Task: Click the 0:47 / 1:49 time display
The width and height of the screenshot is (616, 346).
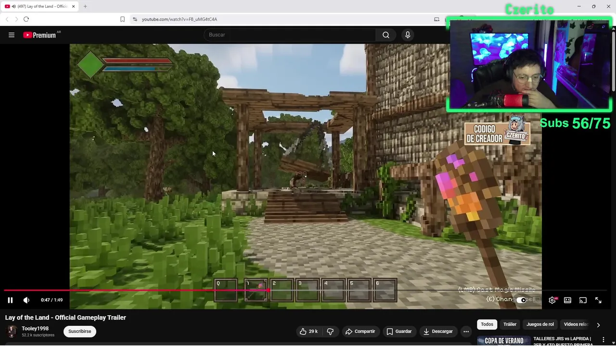Action: coord(51,300)
